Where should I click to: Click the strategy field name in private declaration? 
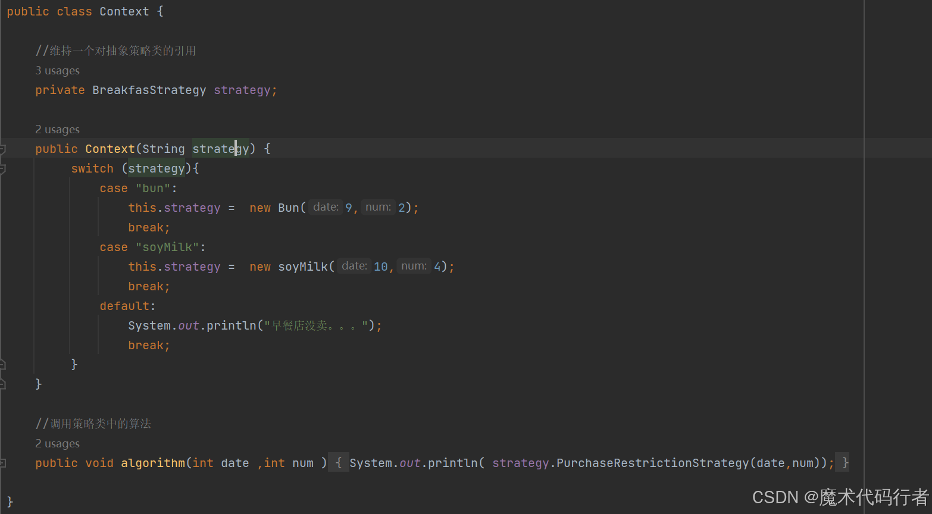tap(242, 90)
